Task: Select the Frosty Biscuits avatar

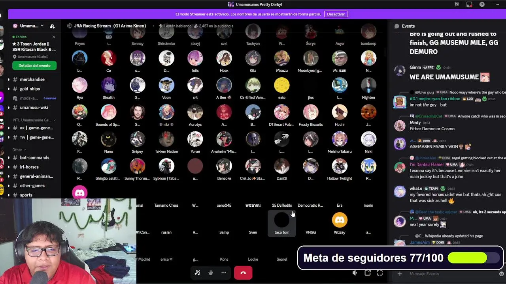Action: [311, 112]
